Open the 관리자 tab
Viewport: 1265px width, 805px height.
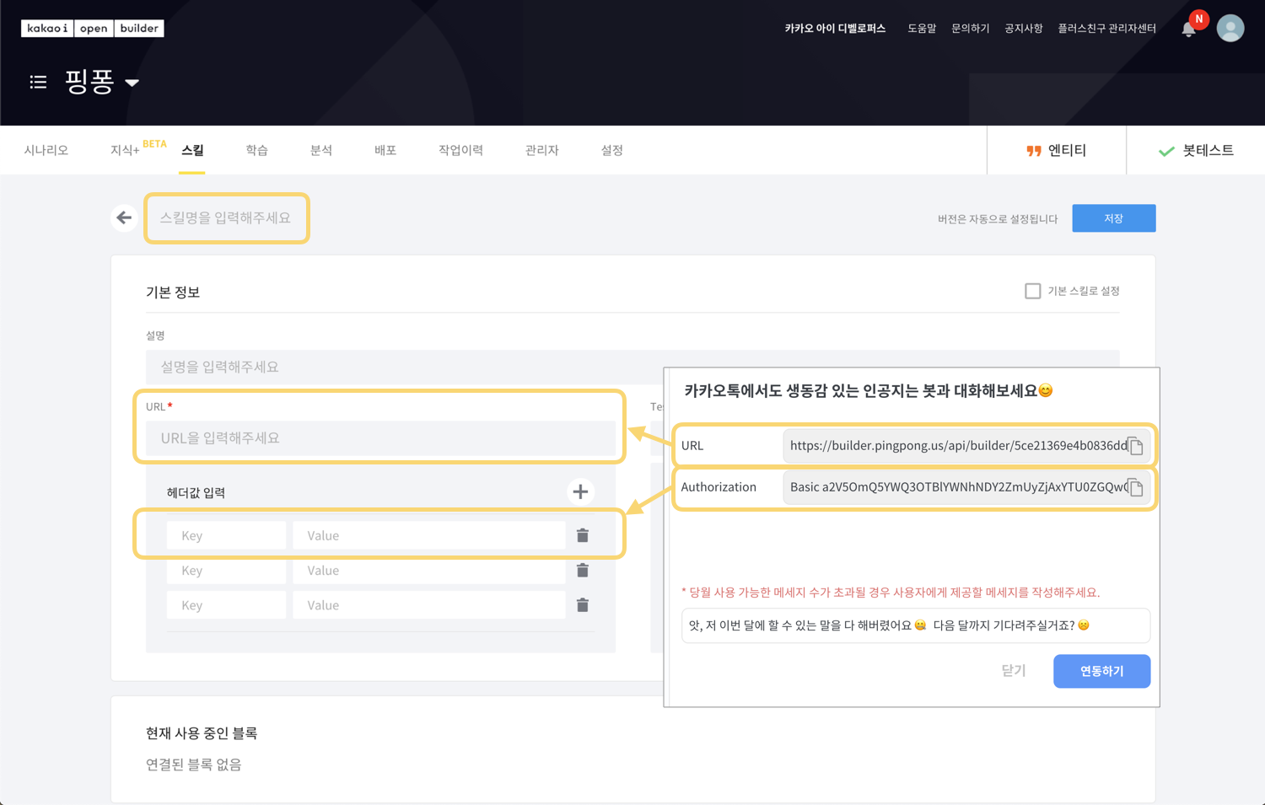(541, 150)
